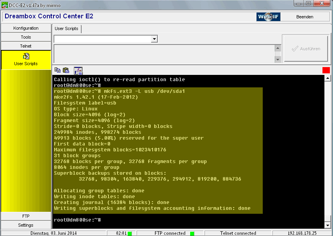The width and height of the screenshot is (333, 236).
Task: Open the Tools section
Action: [x=26, y=37]
